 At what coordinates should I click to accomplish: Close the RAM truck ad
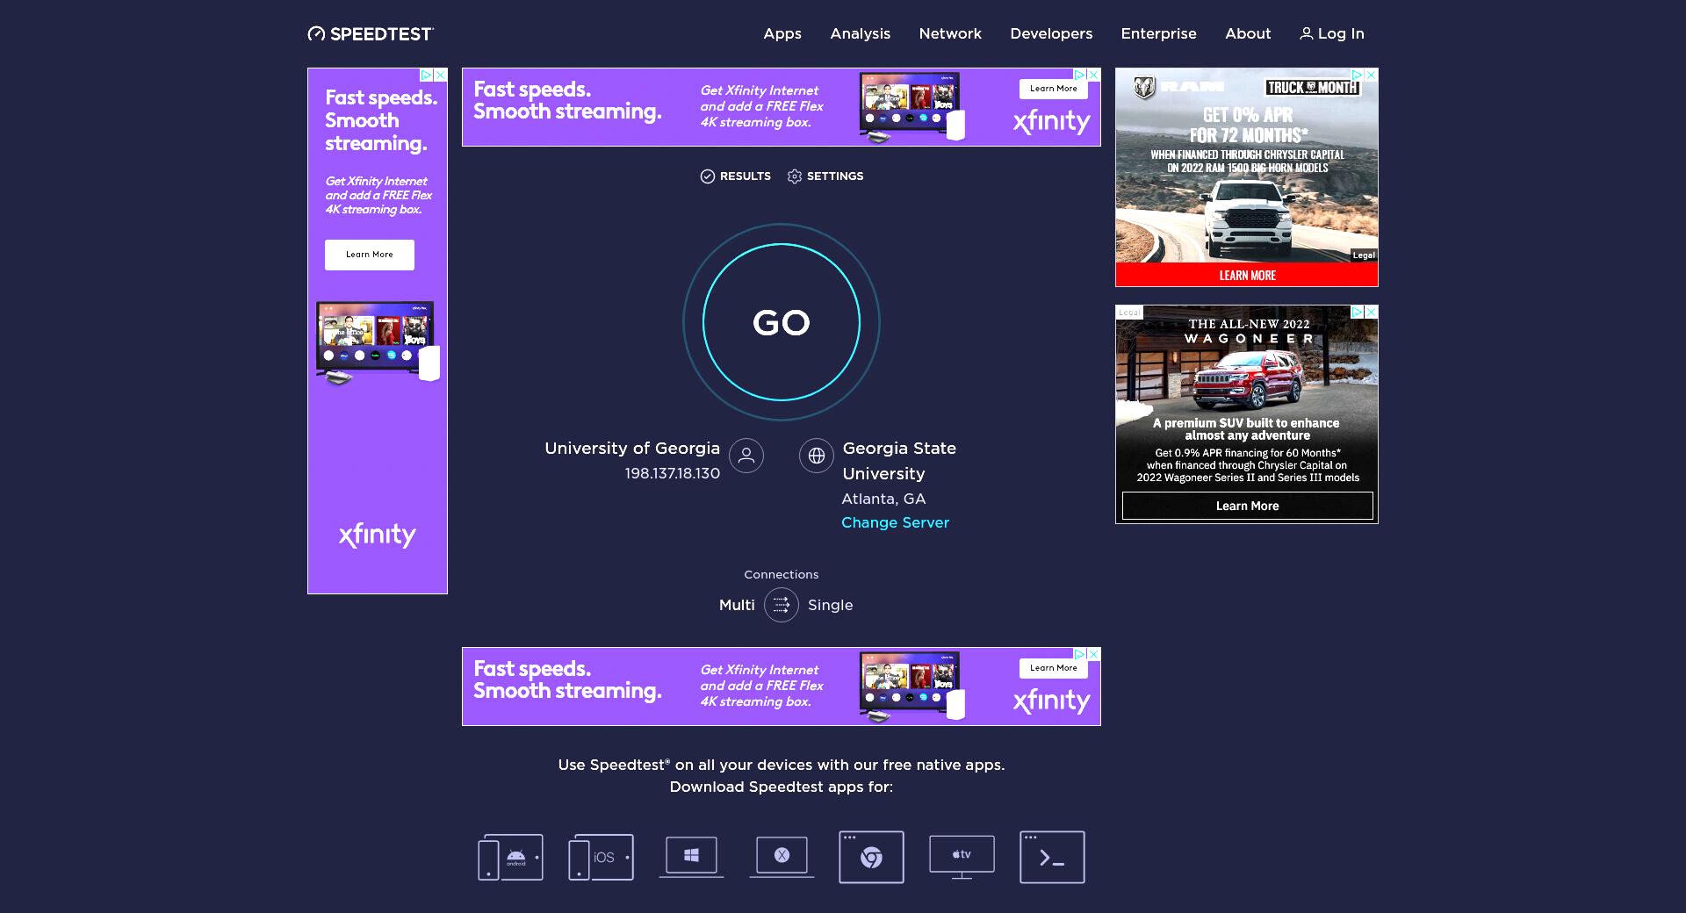click(x=1372, y=75)
